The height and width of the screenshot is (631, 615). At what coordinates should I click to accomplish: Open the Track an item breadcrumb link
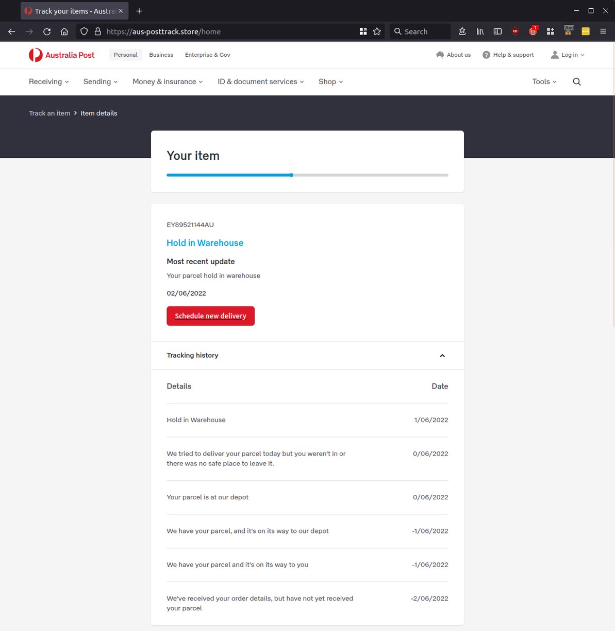click(x=49, y=113)
